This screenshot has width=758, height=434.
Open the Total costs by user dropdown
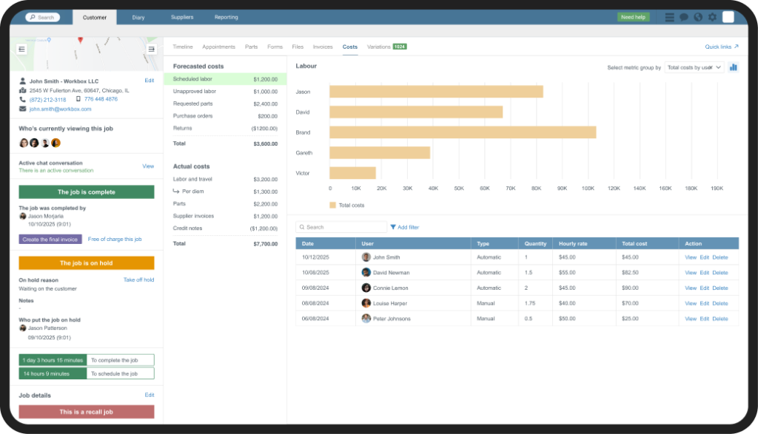(x=694, y=66)
